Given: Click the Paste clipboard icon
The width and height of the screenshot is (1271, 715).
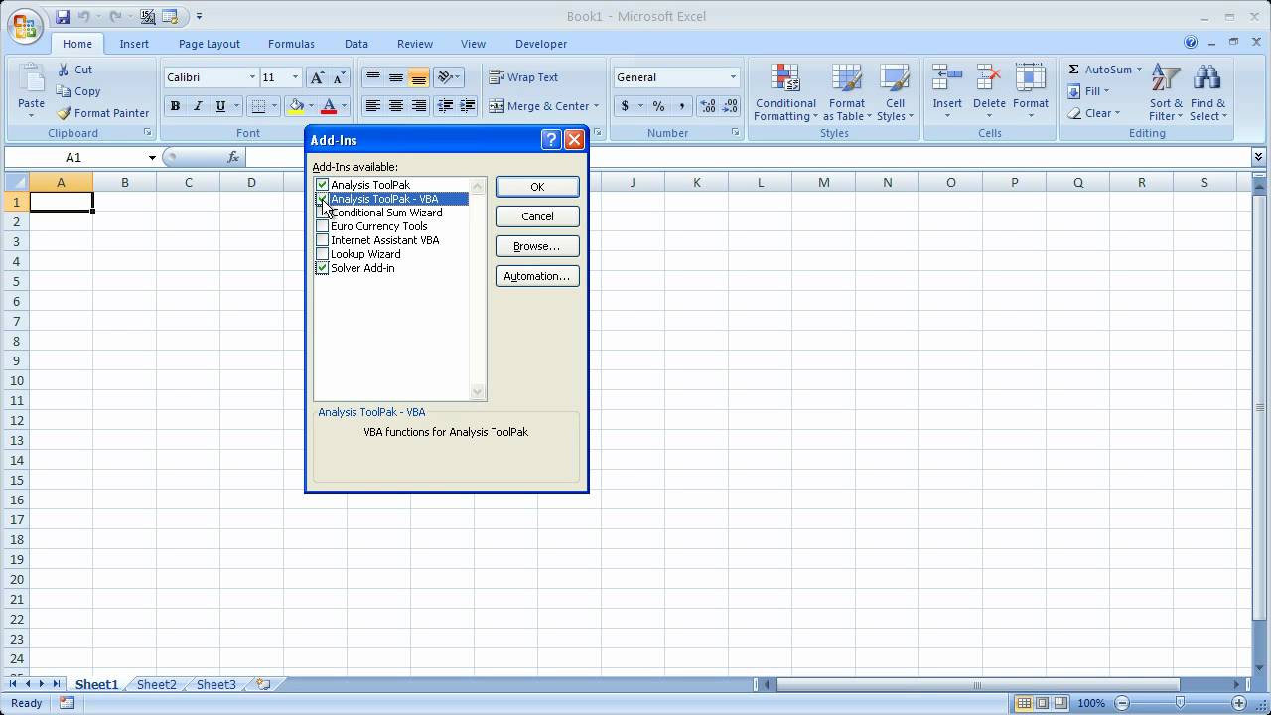Looking at the screenshot, I should point(31,79).
